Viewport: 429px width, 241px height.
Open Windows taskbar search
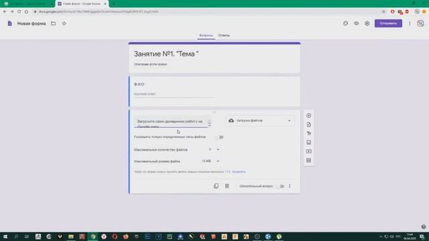pyautogui.click(x=16, y=236)
